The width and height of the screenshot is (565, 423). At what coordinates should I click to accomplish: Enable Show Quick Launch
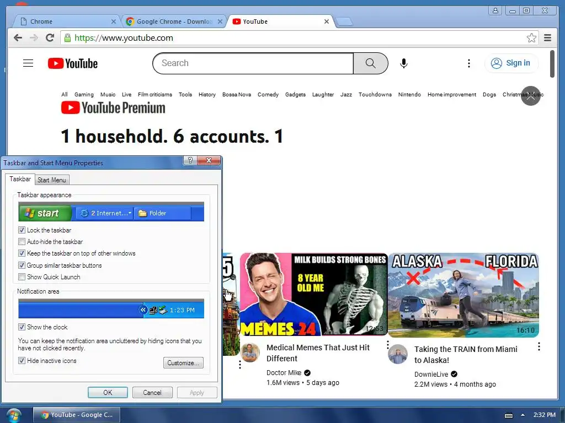coord(22,276)
